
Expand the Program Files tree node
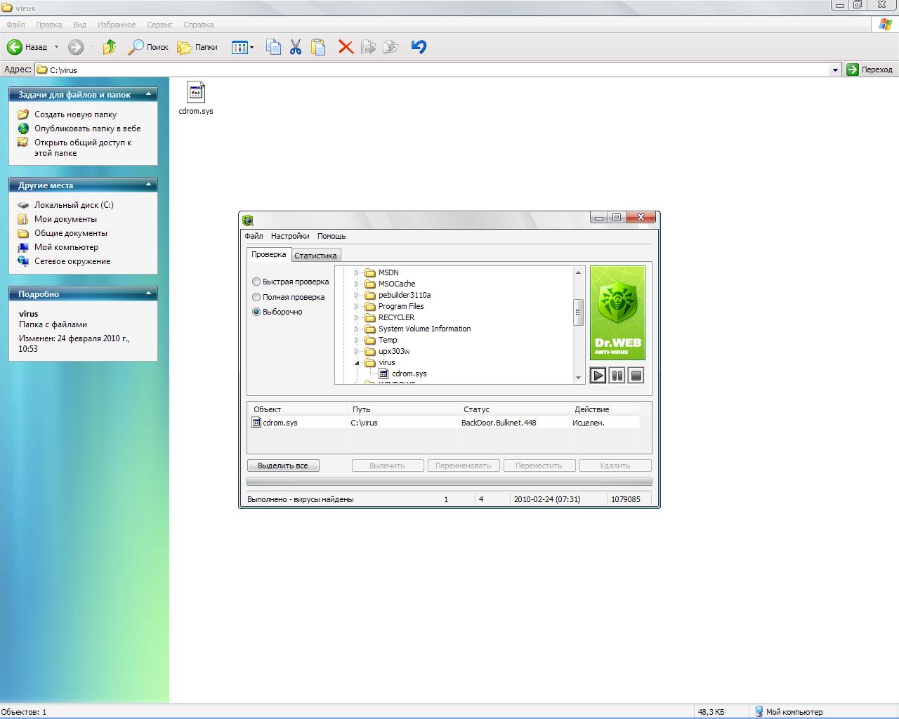(356, 306)
